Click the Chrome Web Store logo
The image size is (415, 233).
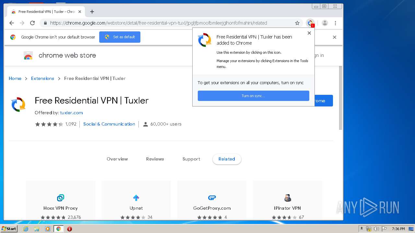(28, 56)
